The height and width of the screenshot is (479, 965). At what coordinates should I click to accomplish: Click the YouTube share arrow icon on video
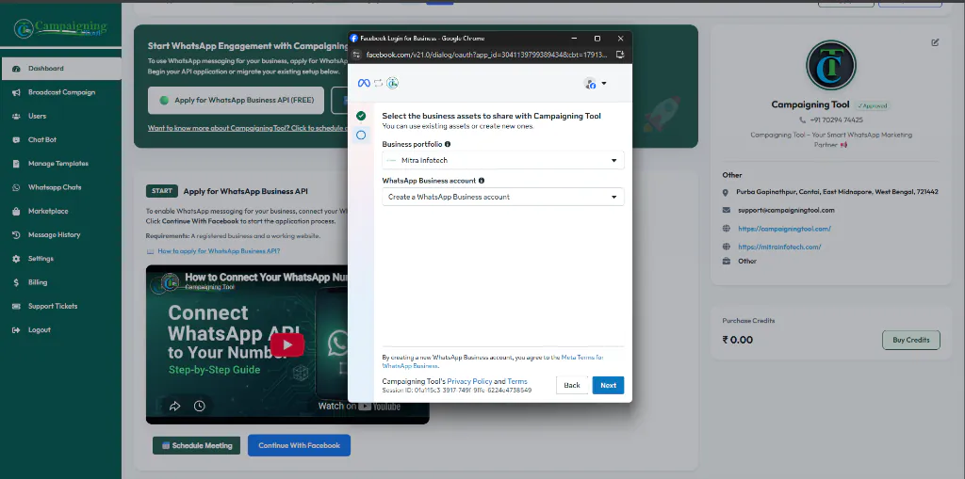pyautogui.click(x=174, y=406)
